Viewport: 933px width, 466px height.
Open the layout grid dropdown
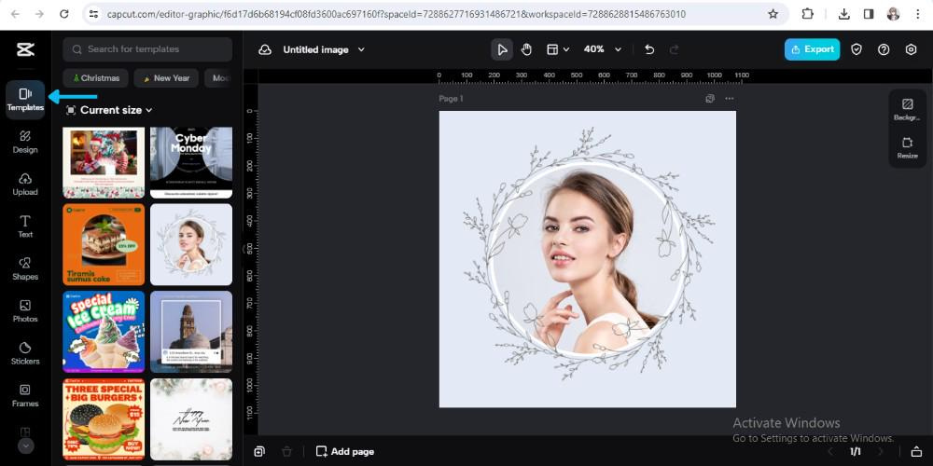click(558, 49)
